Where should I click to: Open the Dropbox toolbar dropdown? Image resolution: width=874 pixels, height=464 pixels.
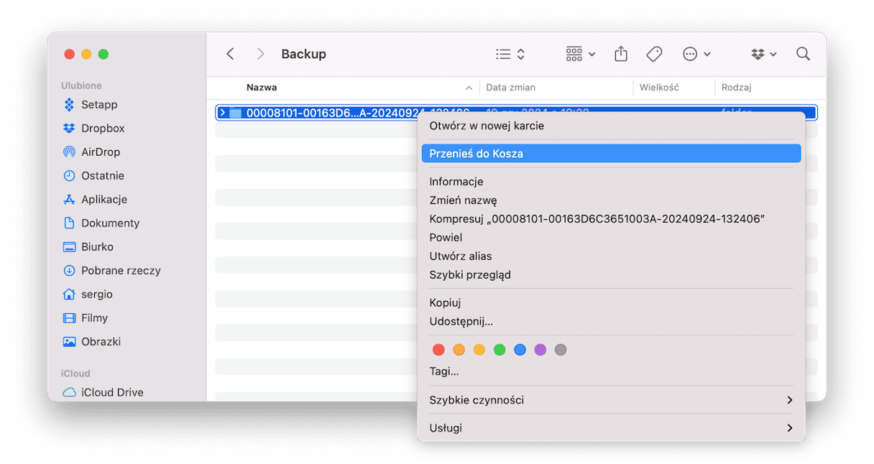tap(764, 54)
